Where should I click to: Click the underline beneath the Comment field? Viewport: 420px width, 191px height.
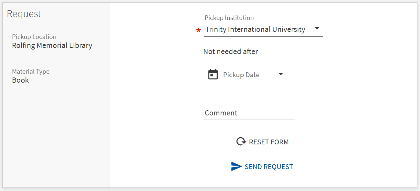tap(249, 120)
